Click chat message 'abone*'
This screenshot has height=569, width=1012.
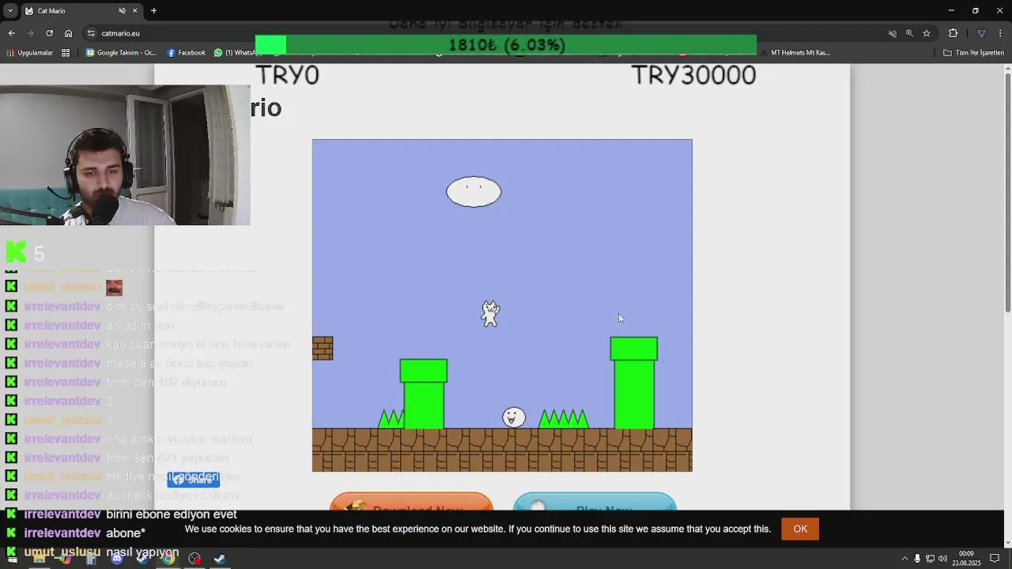126,533
